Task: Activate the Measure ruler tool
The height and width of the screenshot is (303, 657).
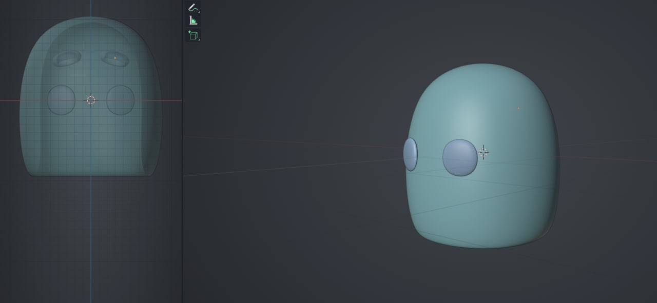Action: tap(193, 21)
